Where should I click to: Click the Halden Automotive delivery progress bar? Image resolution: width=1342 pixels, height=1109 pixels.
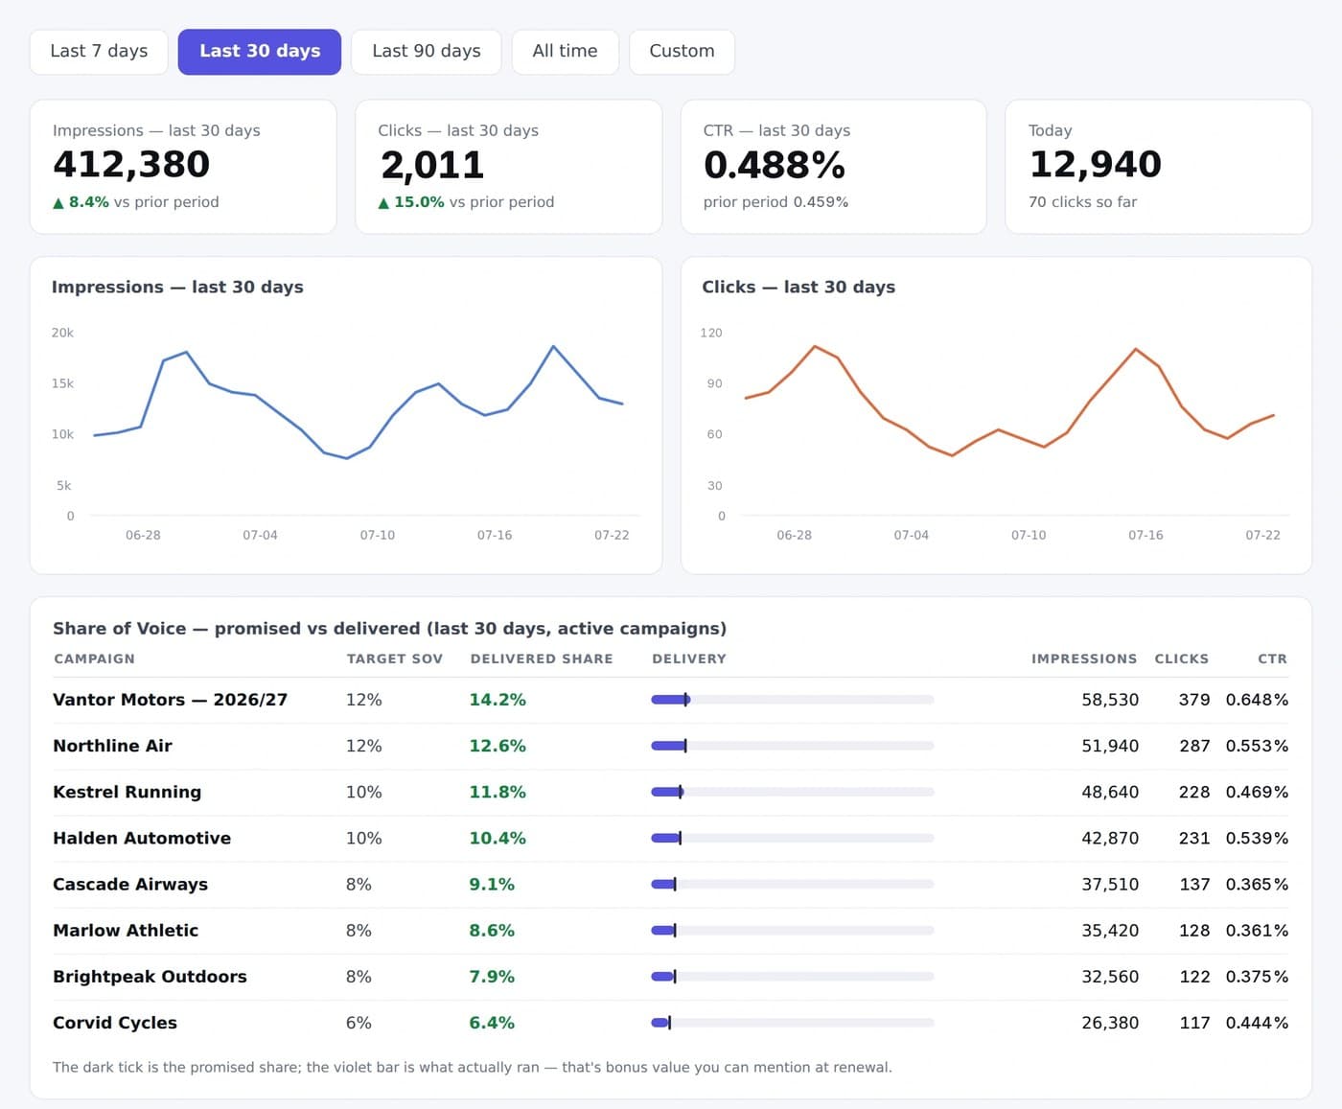tap(793, 838)
